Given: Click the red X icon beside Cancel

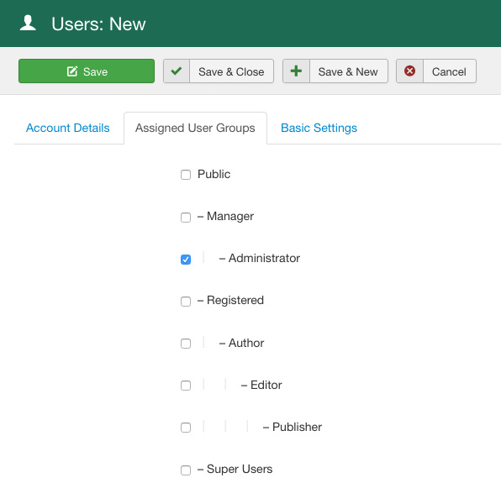Looking at the screenshot, I should (x=409, y=71).
